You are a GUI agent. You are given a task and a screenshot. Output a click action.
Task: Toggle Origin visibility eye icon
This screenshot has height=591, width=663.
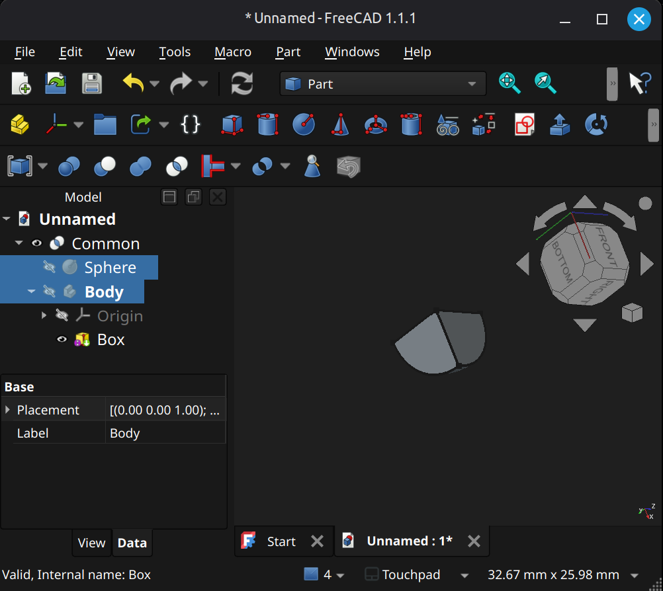pyautogui.click(x=62, y=315)
